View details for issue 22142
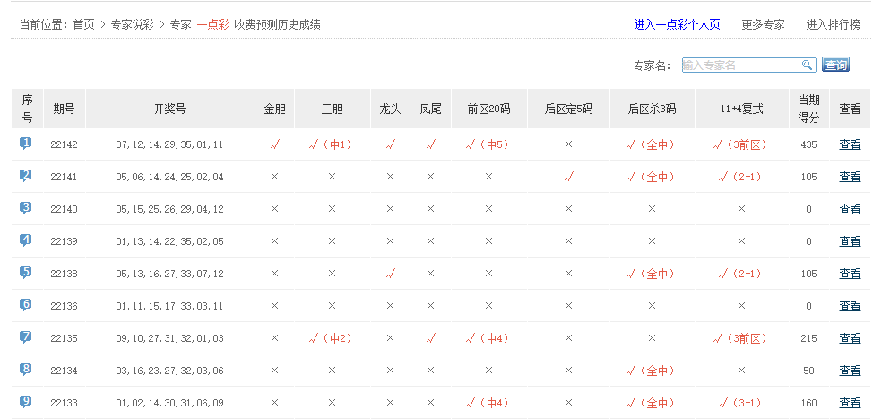The image size is (873, 419). point(850,144)
